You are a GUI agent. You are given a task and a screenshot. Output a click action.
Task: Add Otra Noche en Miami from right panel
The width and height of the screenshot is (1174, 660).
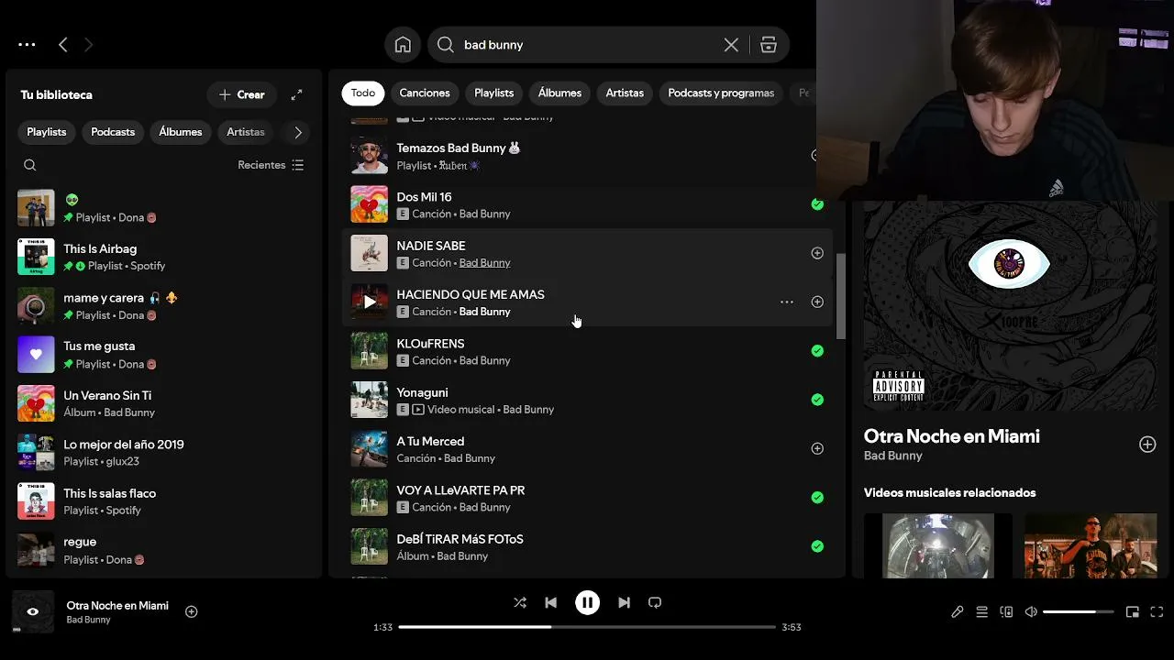pyautogui.click(x=1147, y=445)
